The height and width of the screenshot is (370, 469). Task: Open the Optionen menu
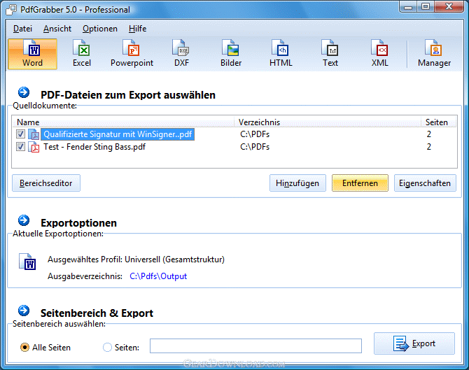(100, 29)
